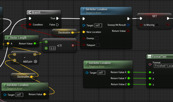Click the Branch False execution pin

tap(57, 25)
